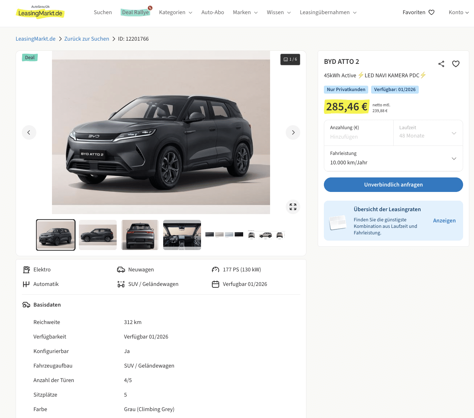Click the Nur Privatkunden badge
The image size is (474, 418).
click(x=346, y=90)
